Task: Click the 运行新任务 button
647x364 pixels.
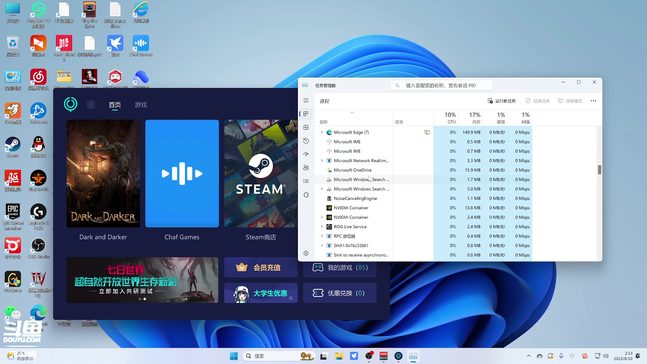Action: [x=501, y=101]
